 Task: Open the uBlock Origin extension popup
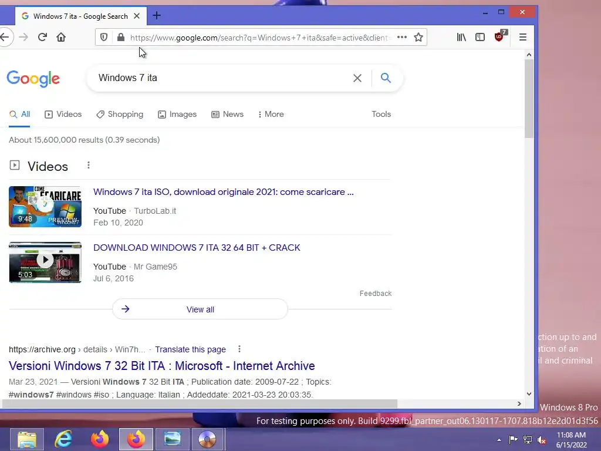(499, 36)
